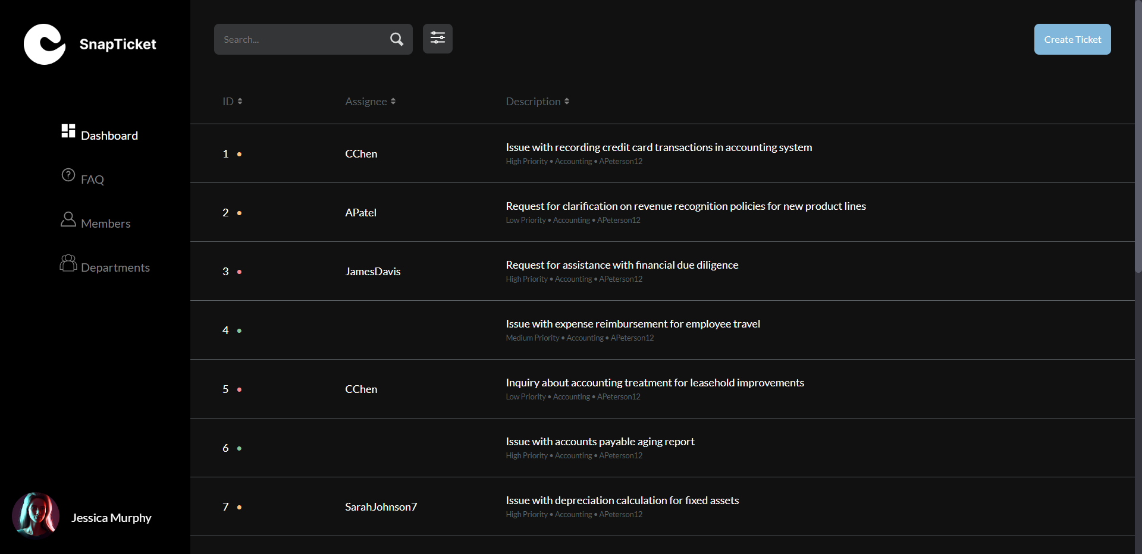Open the Dashboard menu item
Screen dimensions: 1142x554
[109, 136]
